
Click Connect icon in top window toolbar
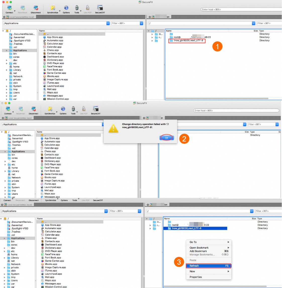(9, 8)
